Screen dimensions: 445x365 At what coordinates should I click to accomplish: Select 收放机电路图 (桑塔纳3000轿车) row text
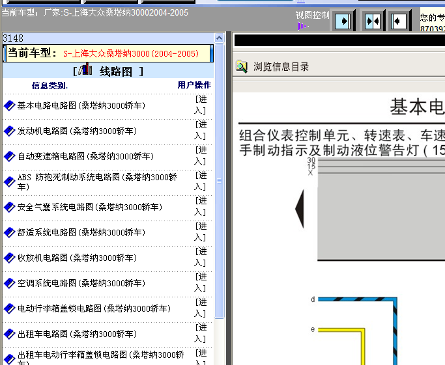point(77,258)
